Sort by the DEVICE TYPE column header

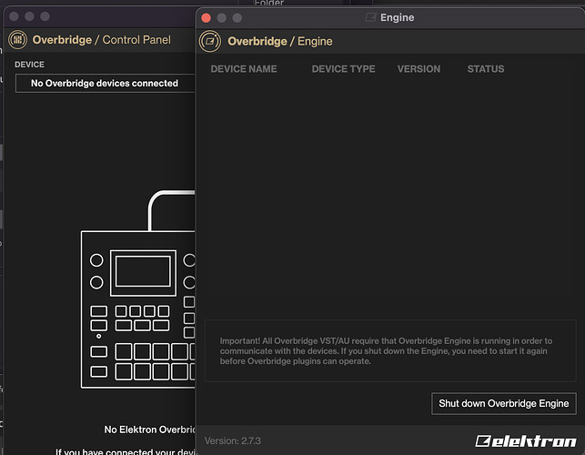(343, 69)
